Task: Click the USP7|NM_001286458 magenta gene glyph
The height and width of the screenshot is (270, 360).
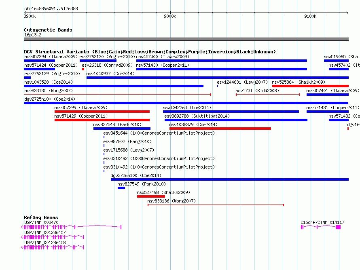Action: 53,247
